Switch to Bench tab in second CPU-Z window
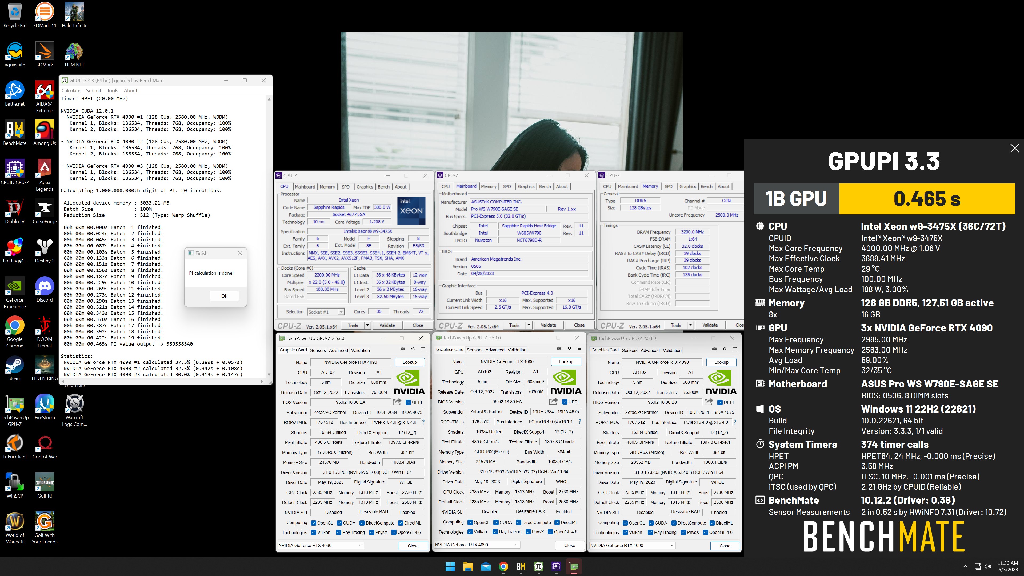1024x576 pixels. coord(545,186)
